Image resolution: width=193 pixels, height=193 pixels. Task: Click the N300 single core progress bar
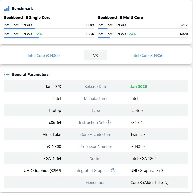[x=49, y=29]
